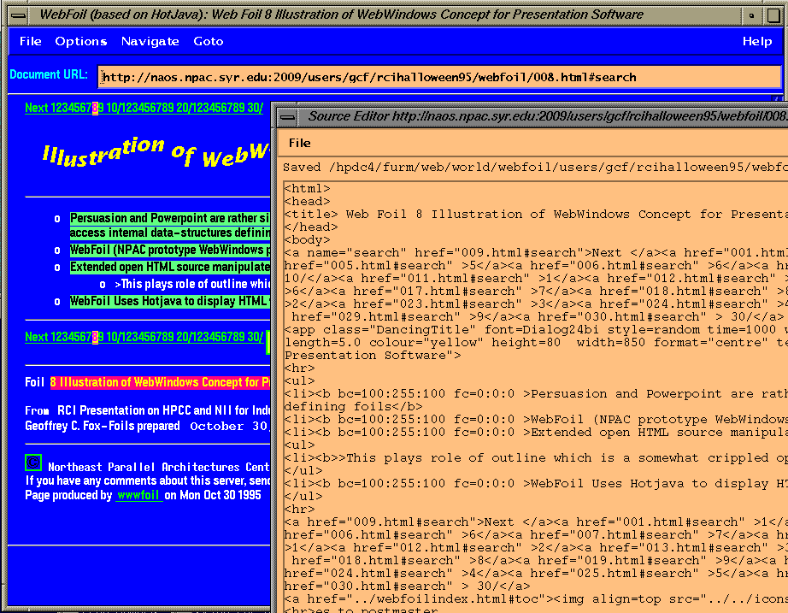The height and width of the screenshot is (613, 788).
Task: Open the WebFoil window menu button
Action: coord(18,15)
